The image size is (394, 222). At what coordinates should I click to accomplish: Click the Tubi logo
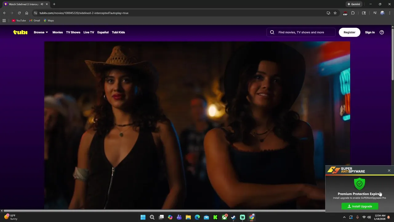(x=20, y=32)
